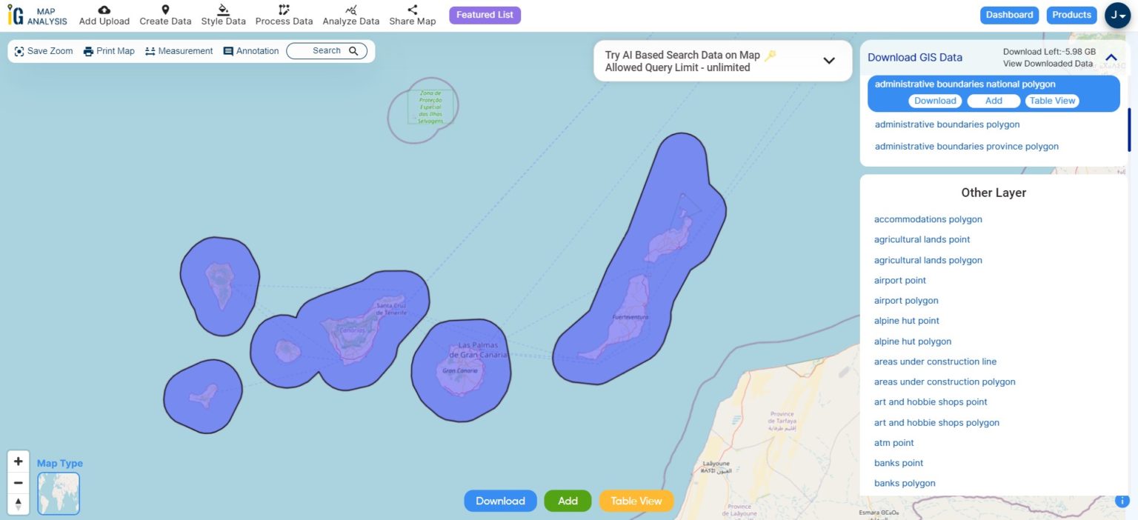Open the user account menu
The image size is (1138, 520).
point(1117,15)
